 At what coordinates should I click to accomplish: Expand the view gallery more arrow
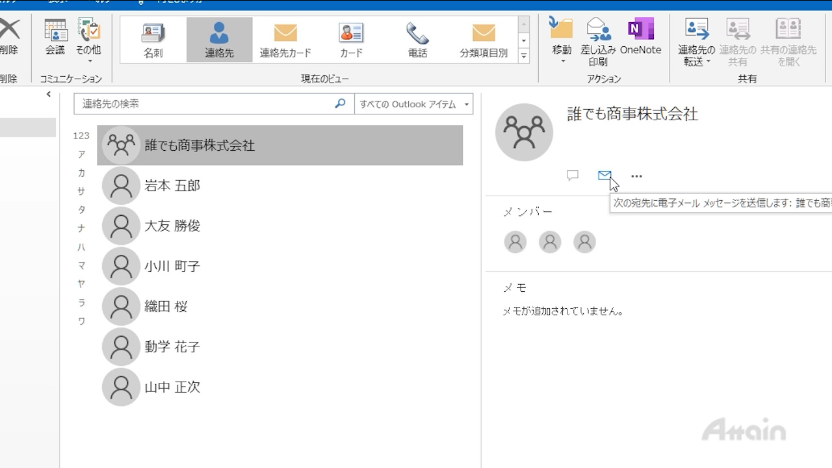point(523,57)
